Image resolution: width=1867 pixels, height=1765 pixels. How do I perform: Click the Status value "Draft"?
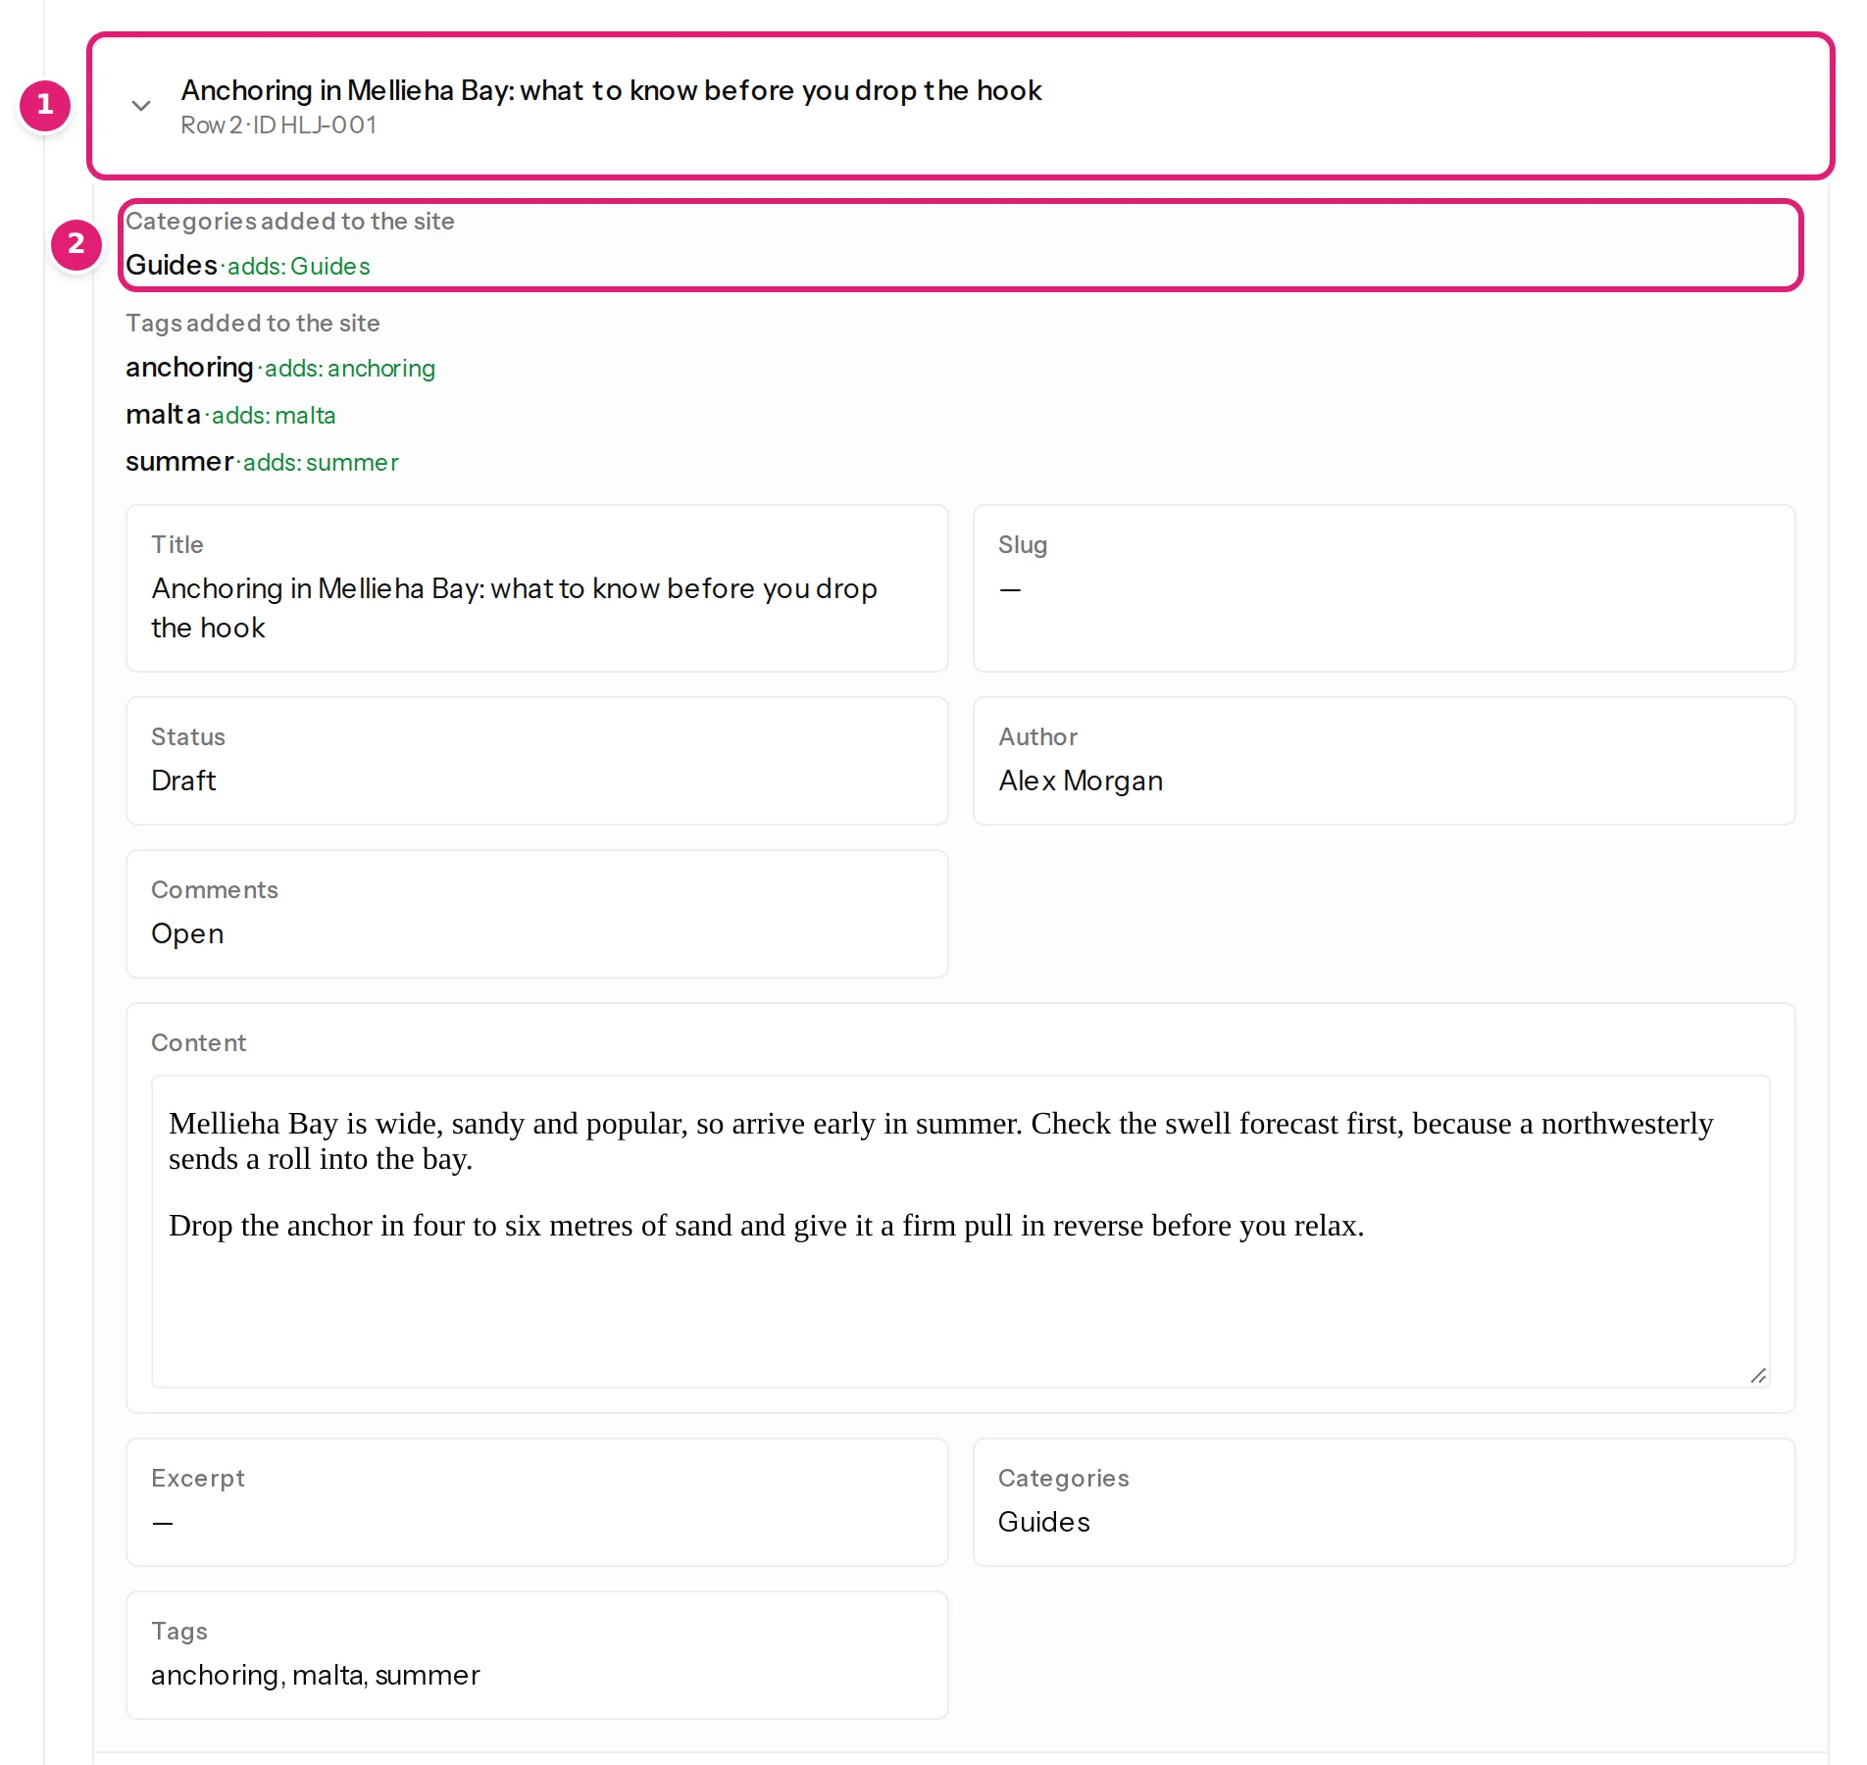[x=183, y=781]
